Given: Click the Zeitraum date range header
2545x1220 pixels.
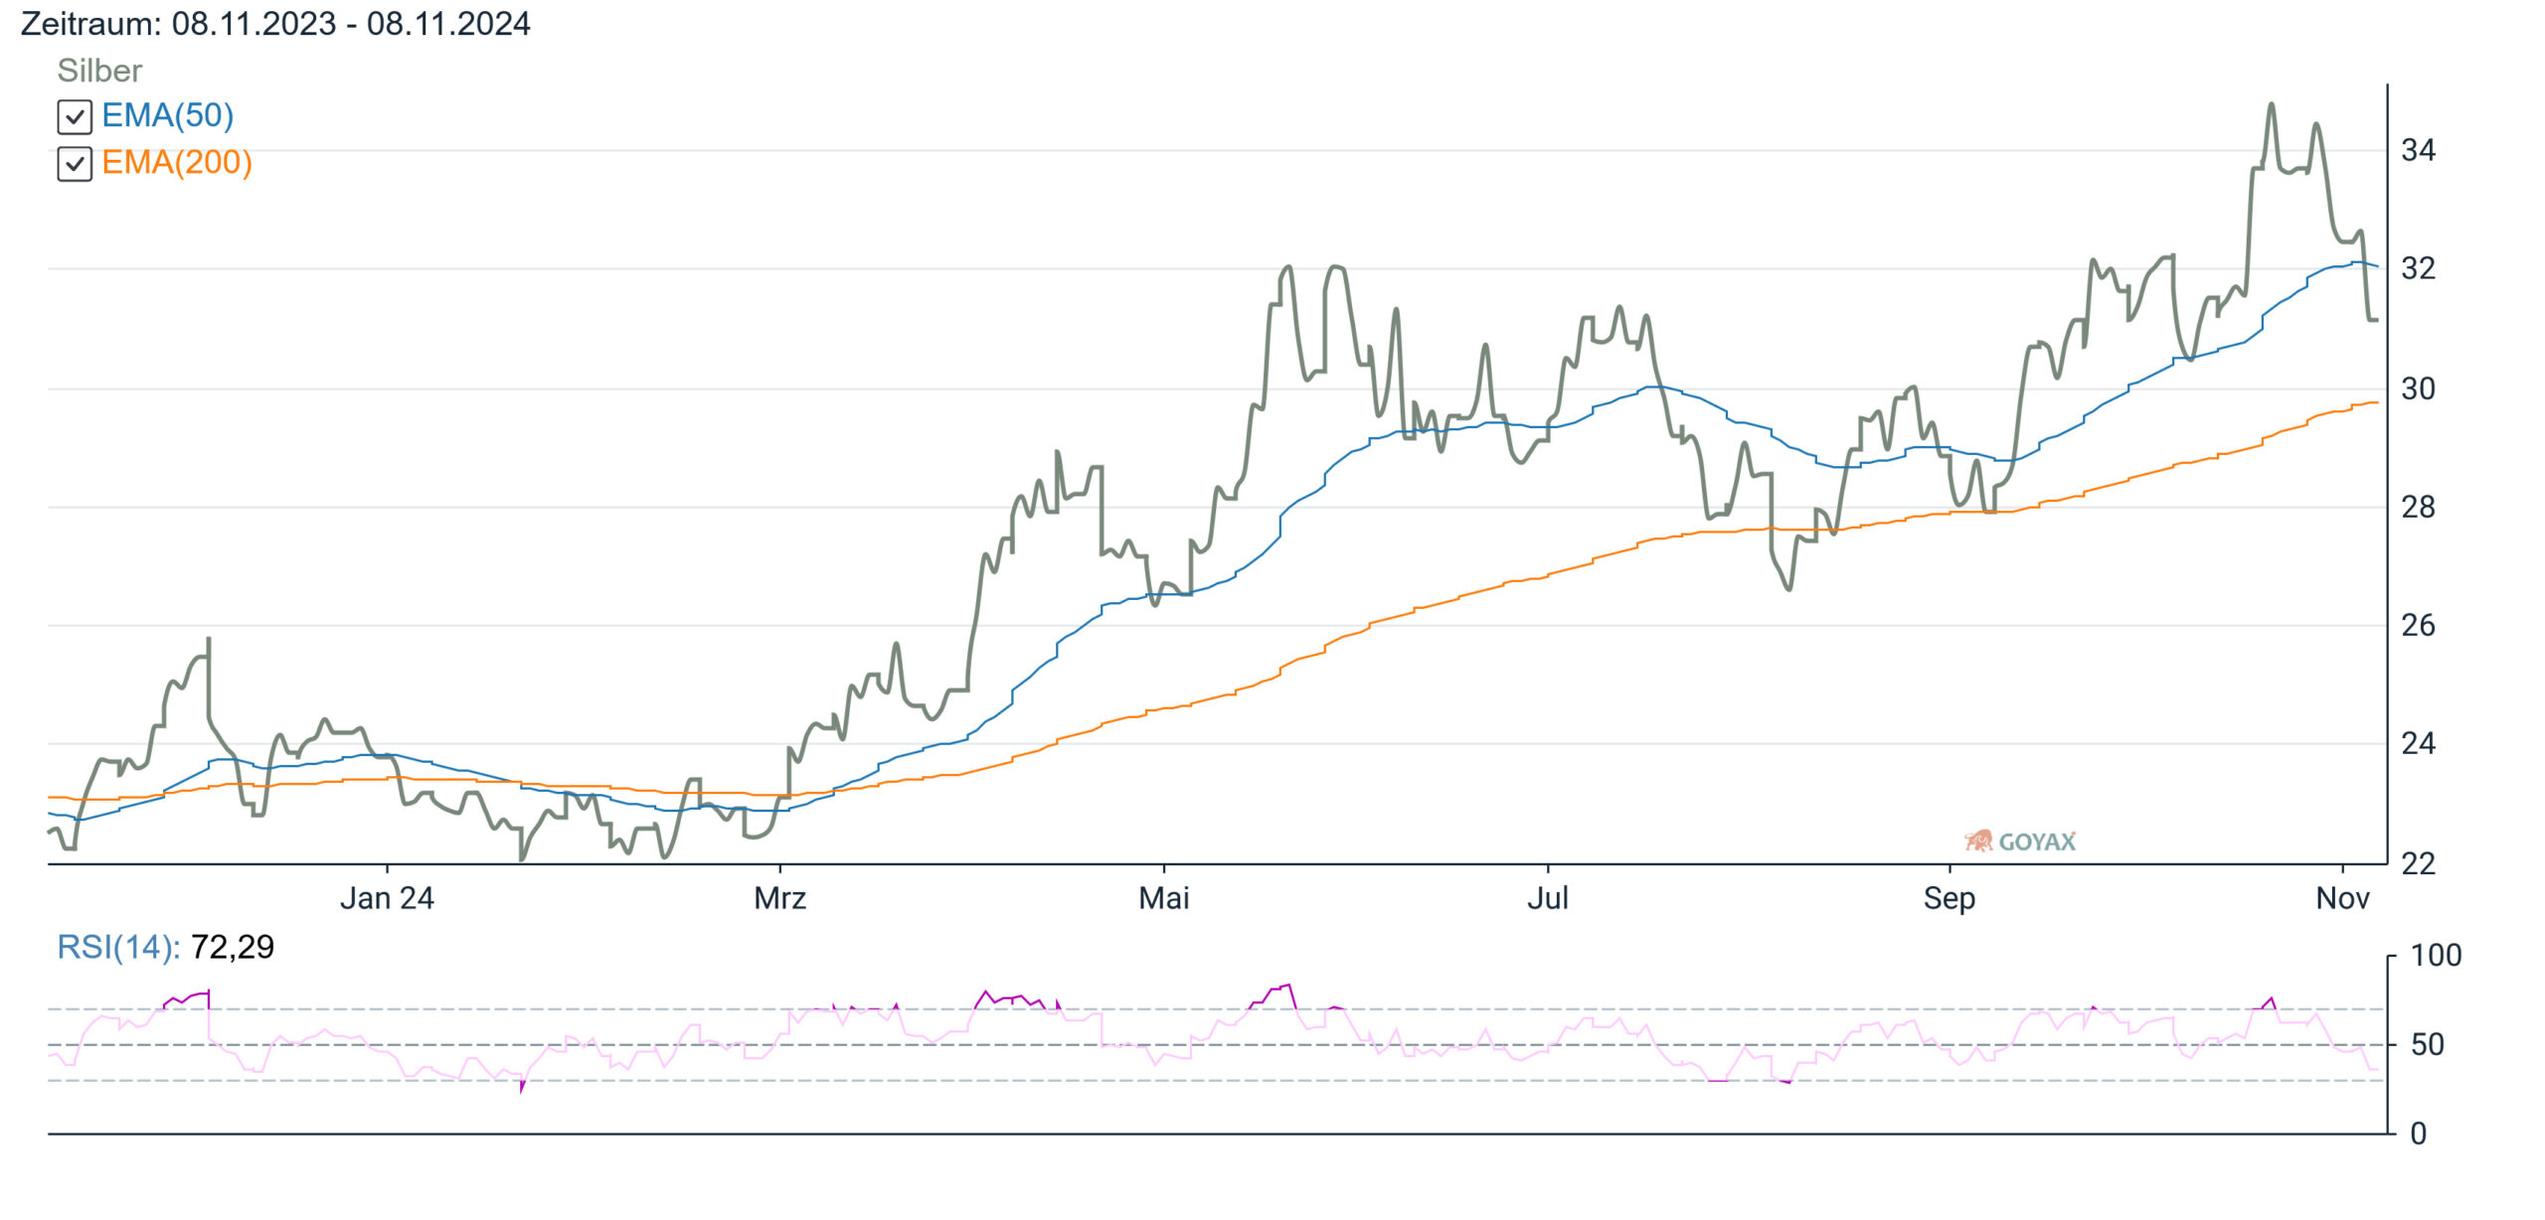Looking at the screenshot, I should click(275, 23).
